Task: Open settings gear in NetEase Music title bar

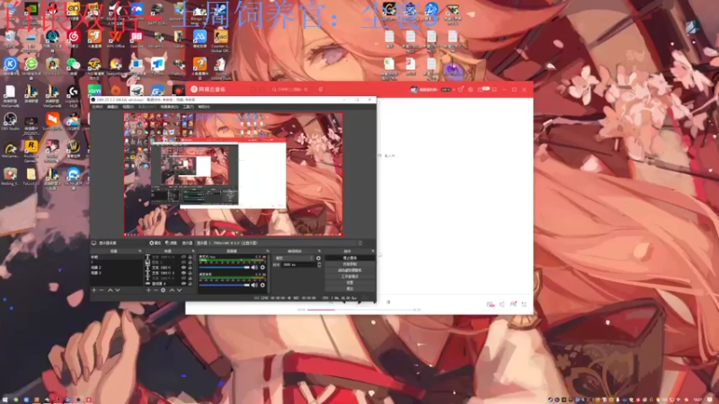Action: [470, 90]
